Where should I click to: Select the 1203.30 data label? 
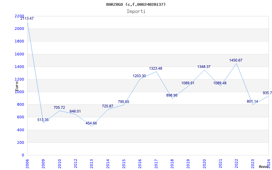(139, 76)
